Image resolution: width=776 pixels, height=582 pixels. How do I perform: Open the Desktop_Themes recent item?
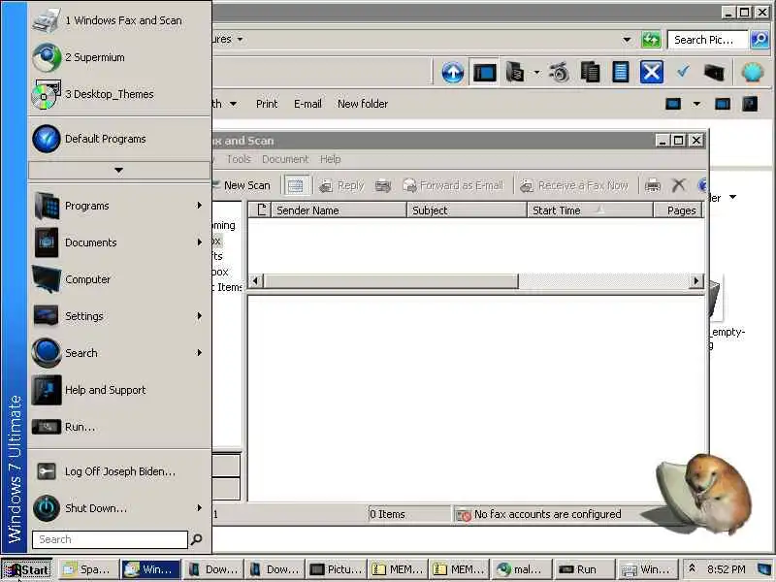(x=119, y=94)
